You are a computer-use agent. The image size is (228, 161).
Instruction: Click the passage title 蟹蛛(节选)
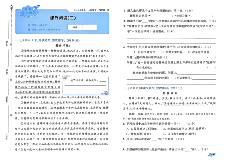tap(63, 46)
